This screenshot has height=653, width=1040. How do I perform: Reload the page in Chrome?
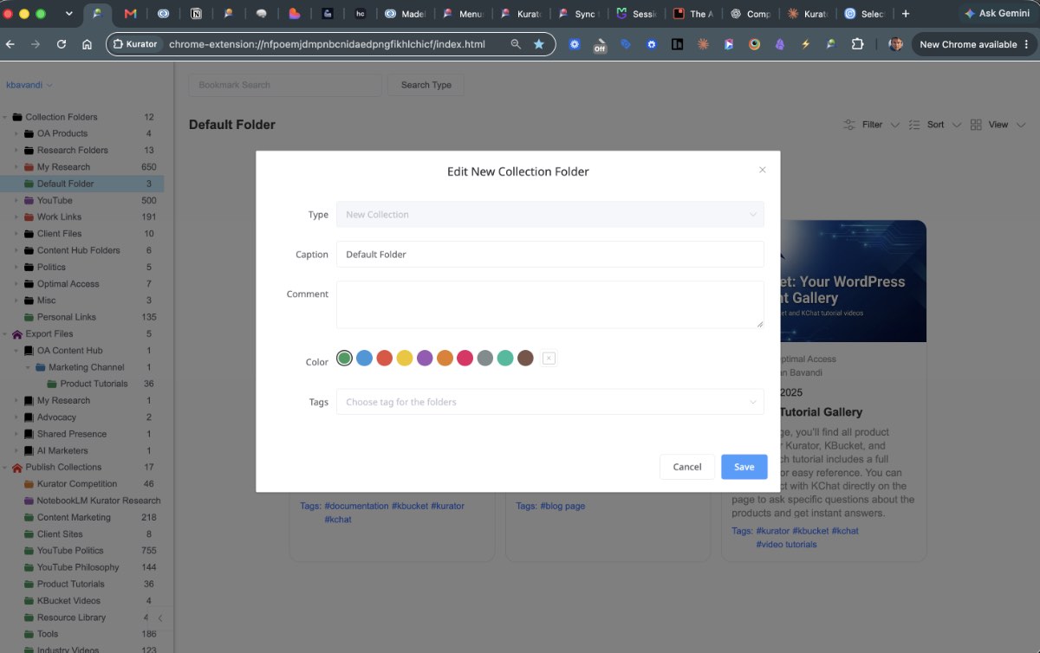click(62, 44)
